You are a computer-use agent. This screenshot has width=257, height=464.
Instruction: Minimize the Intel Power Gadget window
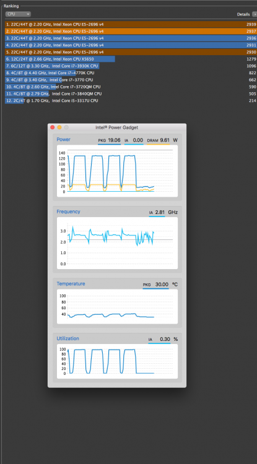tap(59, 127)
